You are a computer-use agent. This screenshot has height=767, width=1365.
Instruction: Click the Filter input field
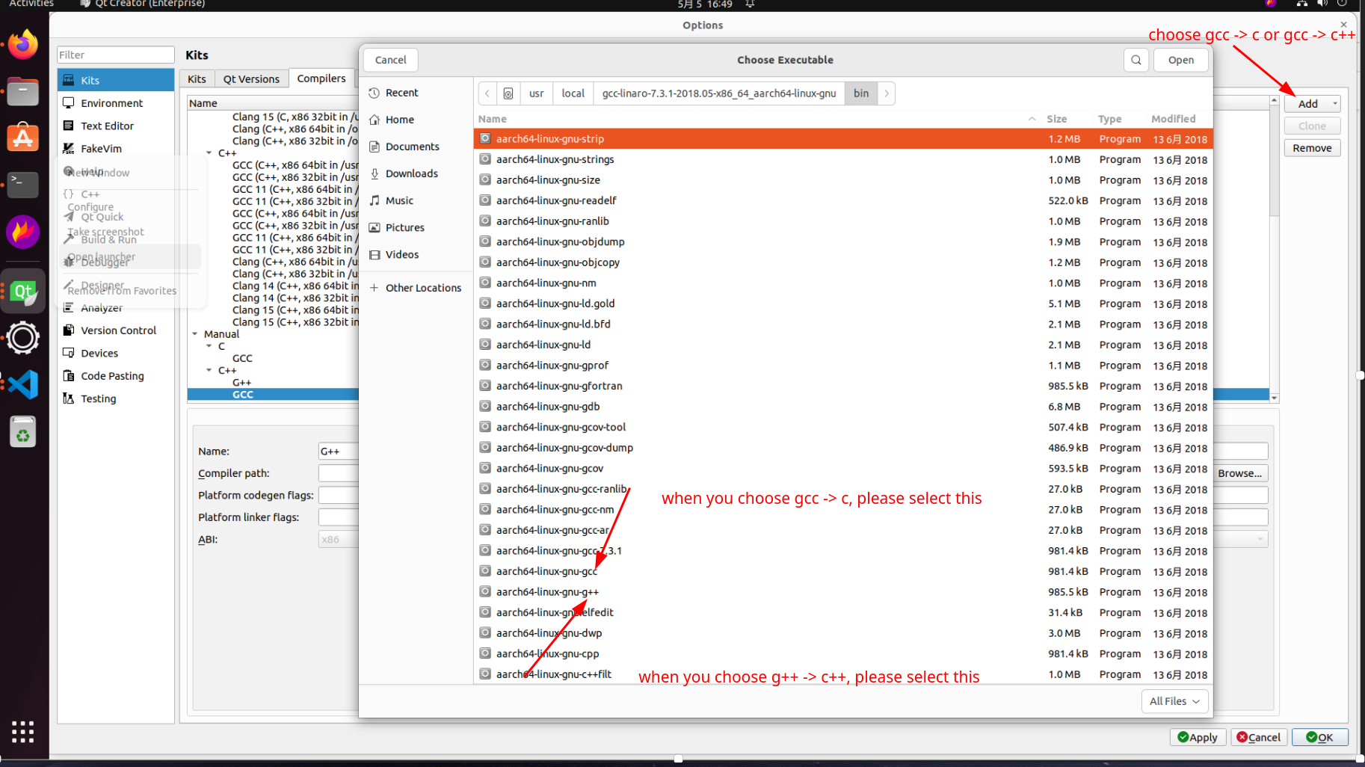115,55
